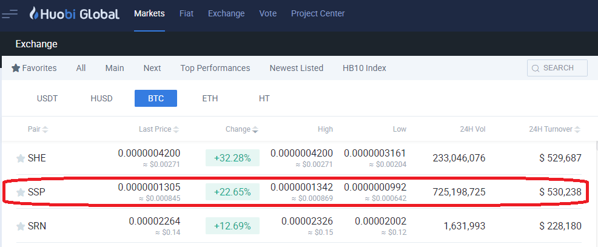Viewport: 598px width, 247px height.
Task: Open the HB10 Index tab
Action: [x=365, y=68]
